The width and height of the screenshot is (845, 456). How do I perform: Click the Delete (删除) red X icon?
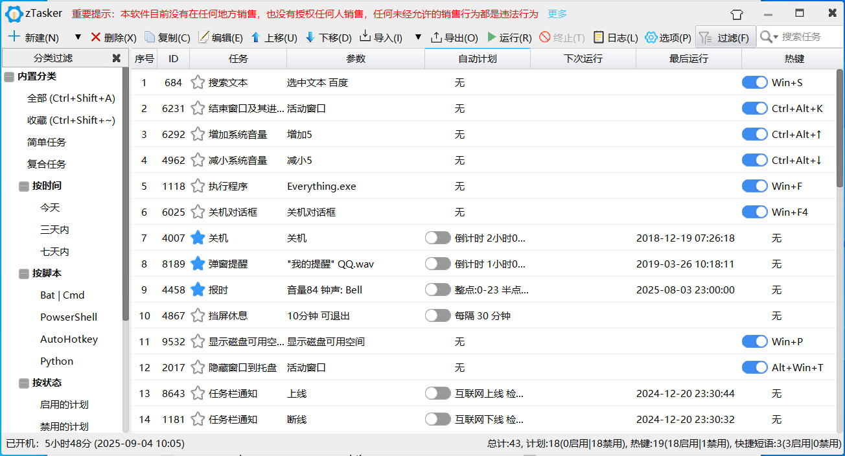[x=96, y=38]
